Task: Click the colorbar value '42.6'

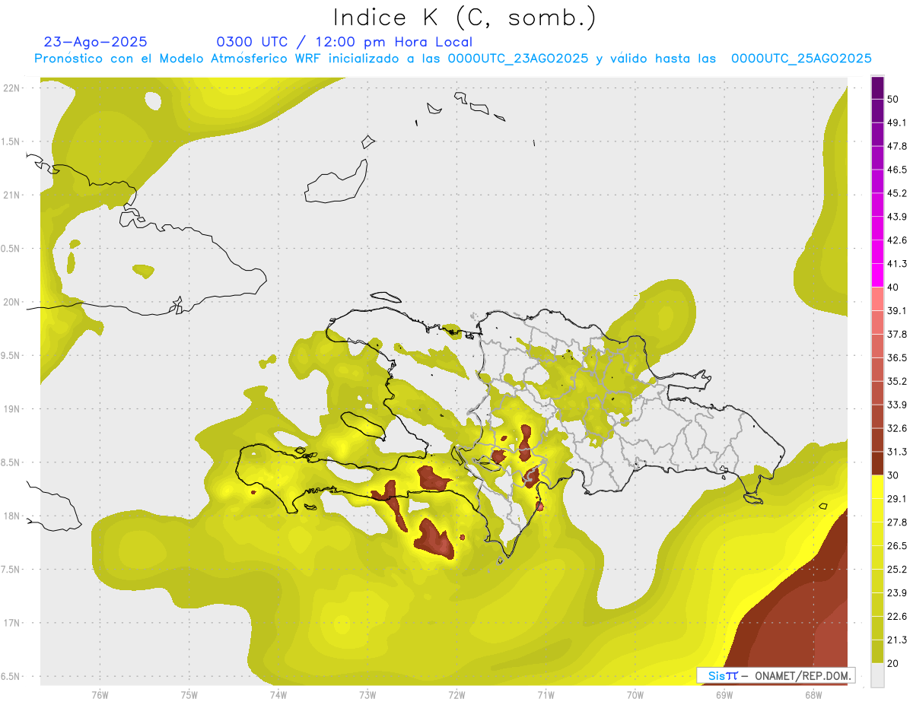Action: pyautogui.click(x=897, y=240)
